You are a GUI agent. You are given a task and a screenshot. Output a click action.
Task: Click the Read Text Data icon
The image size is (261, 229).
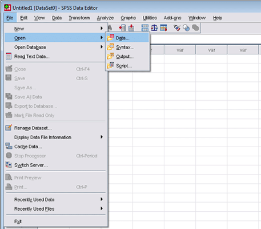pyautogui.click(x=9, y=56)
